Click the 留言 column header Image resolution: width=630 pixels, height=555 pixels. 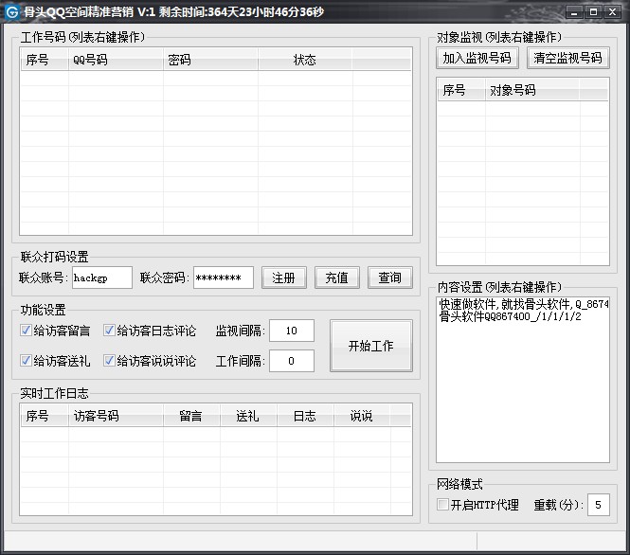(x=191, y=416)
